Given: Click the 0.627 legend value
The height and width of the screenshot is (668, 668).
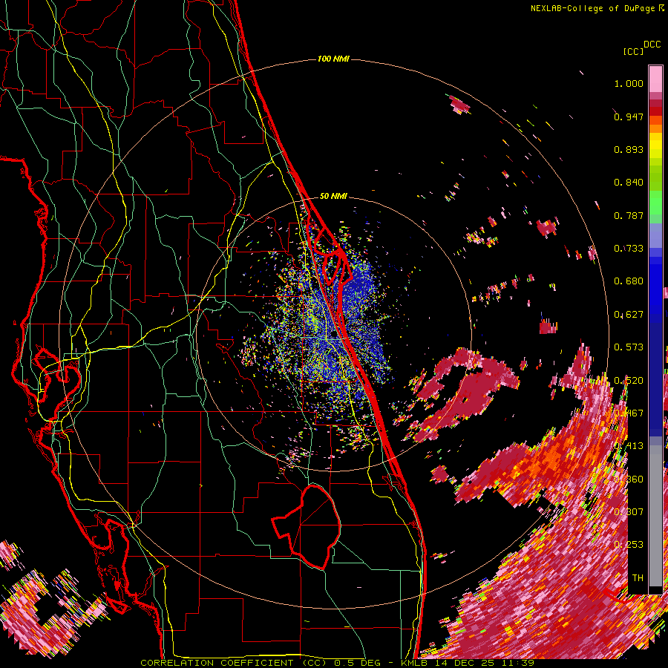Looking at the screenshot, I should coord(629,315).
